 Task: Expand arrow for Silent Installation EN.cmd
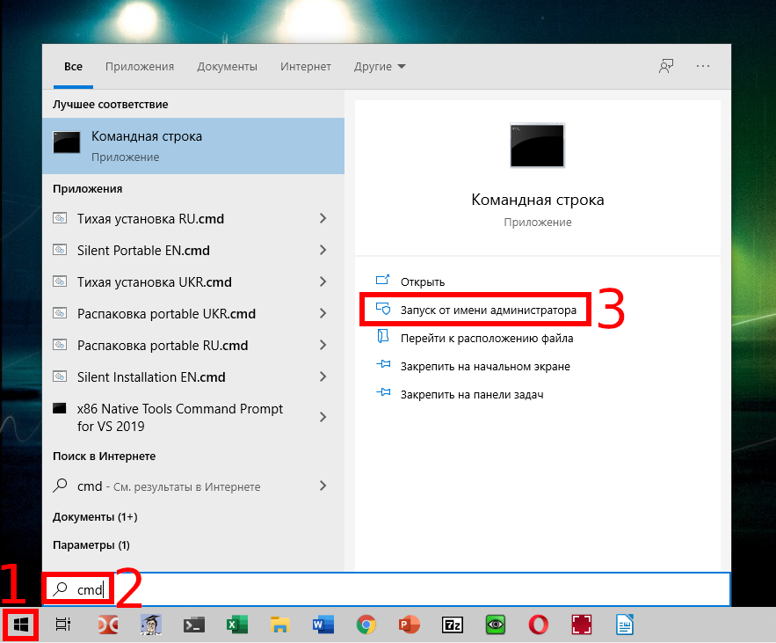[323, 376]
